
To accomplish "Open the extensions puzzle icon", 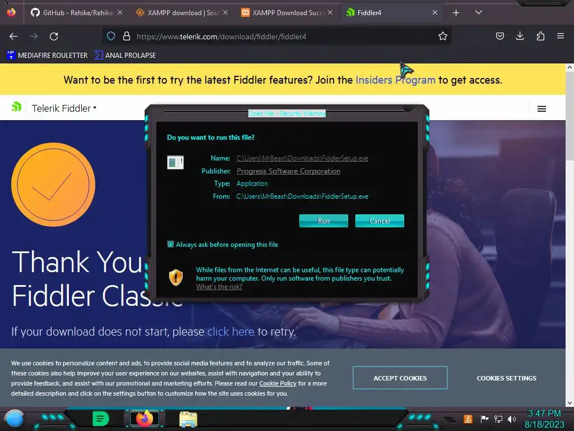I will pyautogui.click(x=540, y=36).
